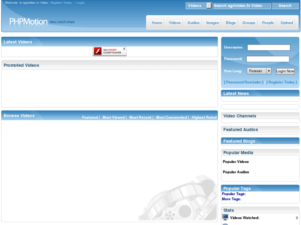The height and width of the screenshot is (225, 301).
Task: Click the Search agrivideo.tv Video box
Action: click(242, 6)
